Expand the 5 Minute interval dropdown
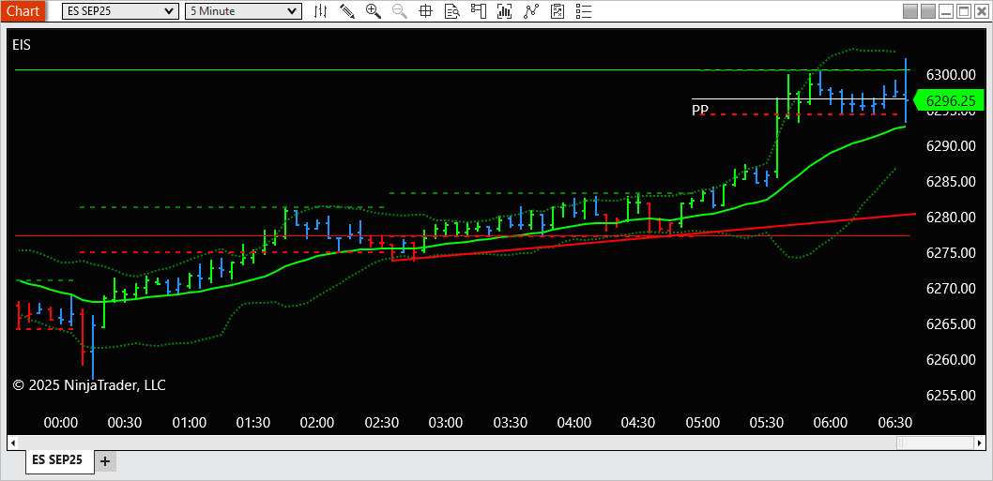Viewport: 993px width, 481px height. click(243, 10)
